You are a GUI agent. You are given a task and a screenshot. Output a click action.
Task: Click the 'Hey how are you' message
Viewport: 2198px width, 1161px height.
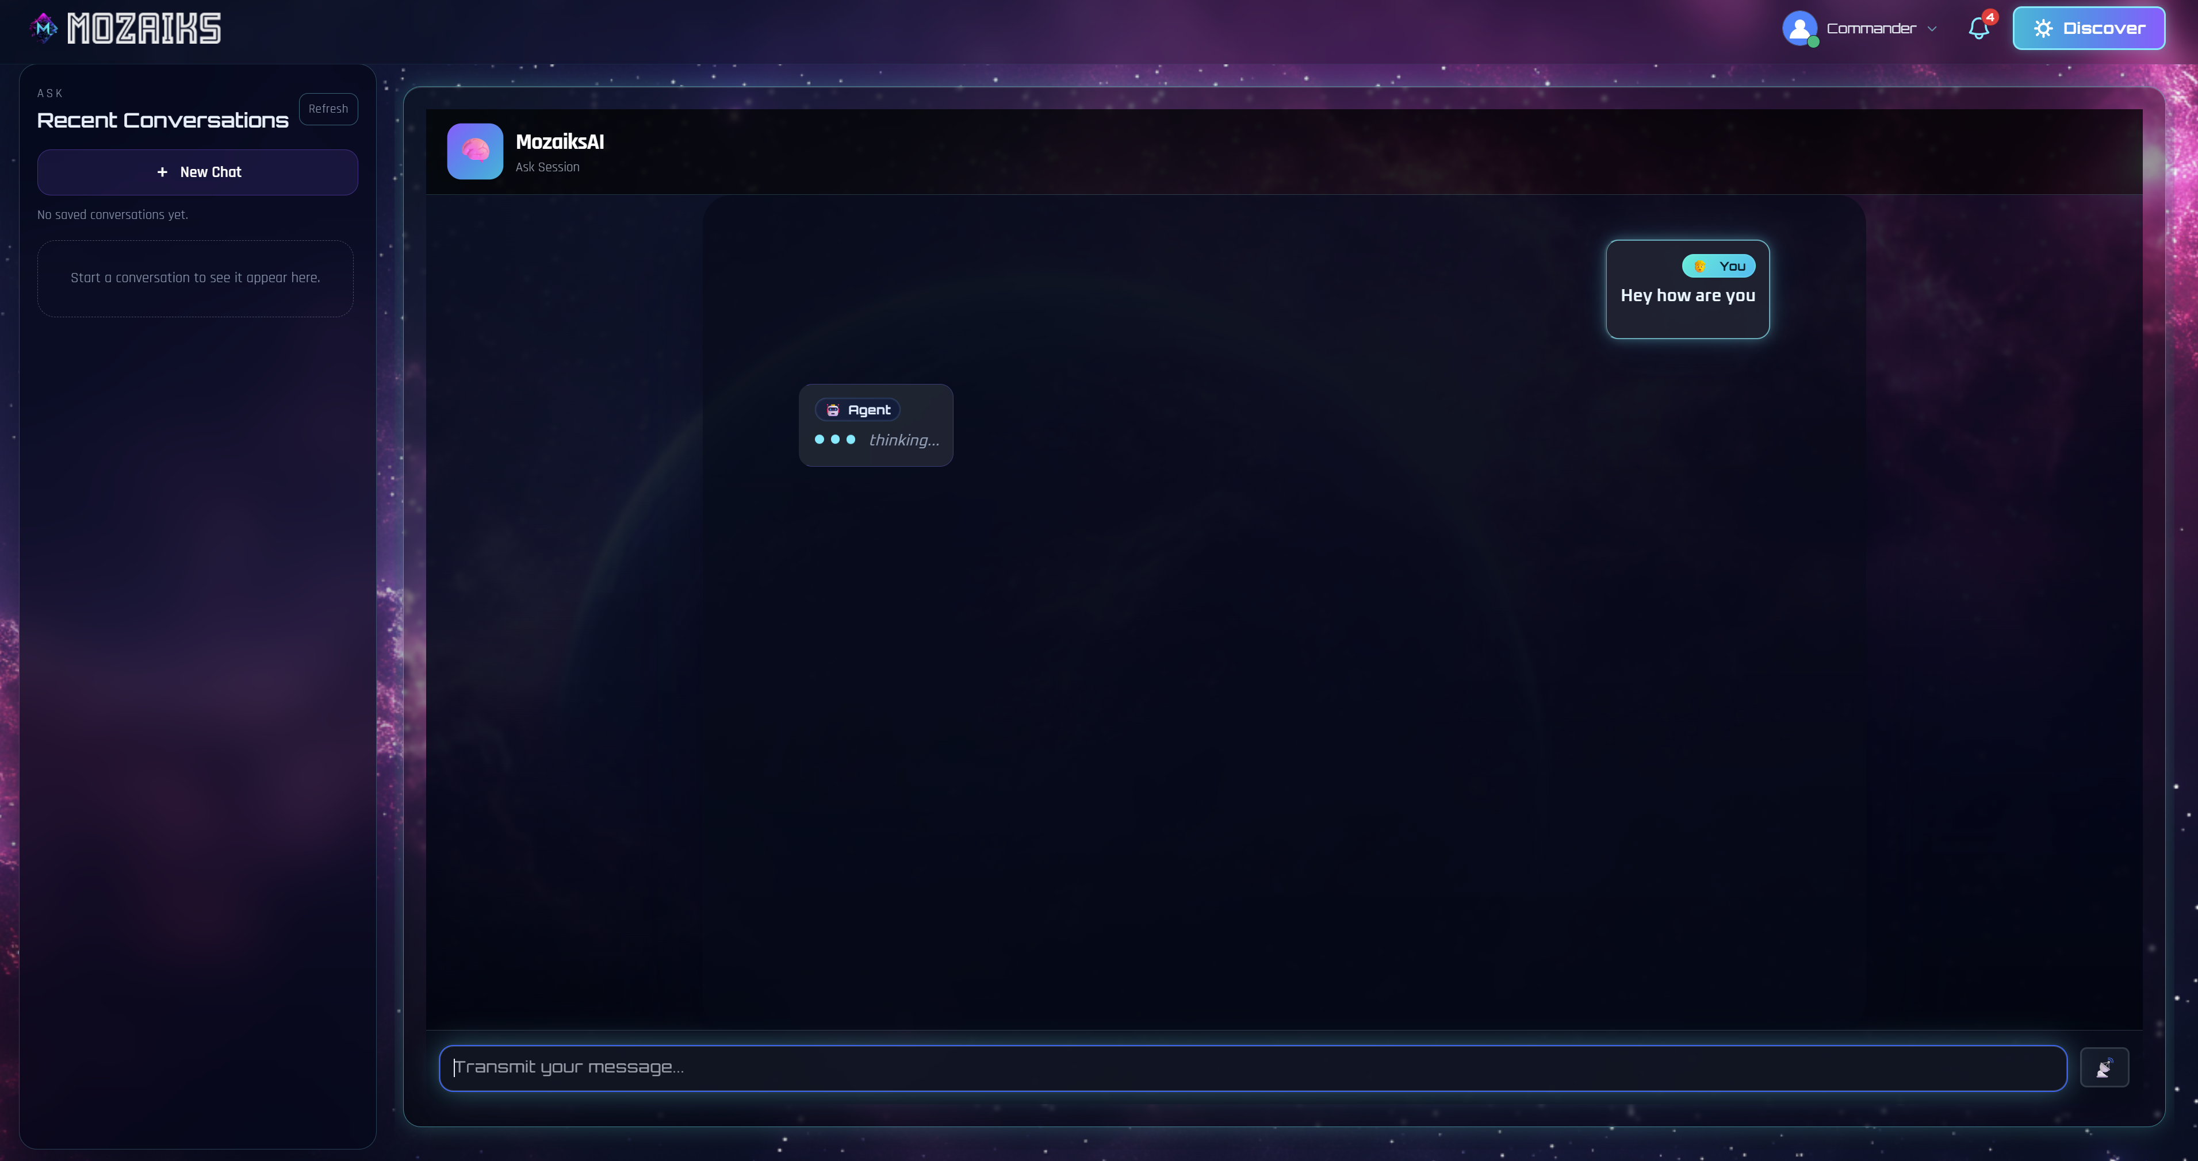pos(1688,295)
